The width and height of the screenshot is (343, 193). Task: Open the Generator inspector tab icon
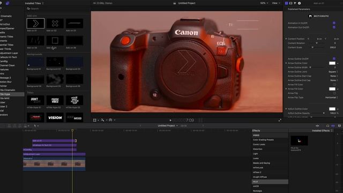pyautogui.click(x=295, y=3)
